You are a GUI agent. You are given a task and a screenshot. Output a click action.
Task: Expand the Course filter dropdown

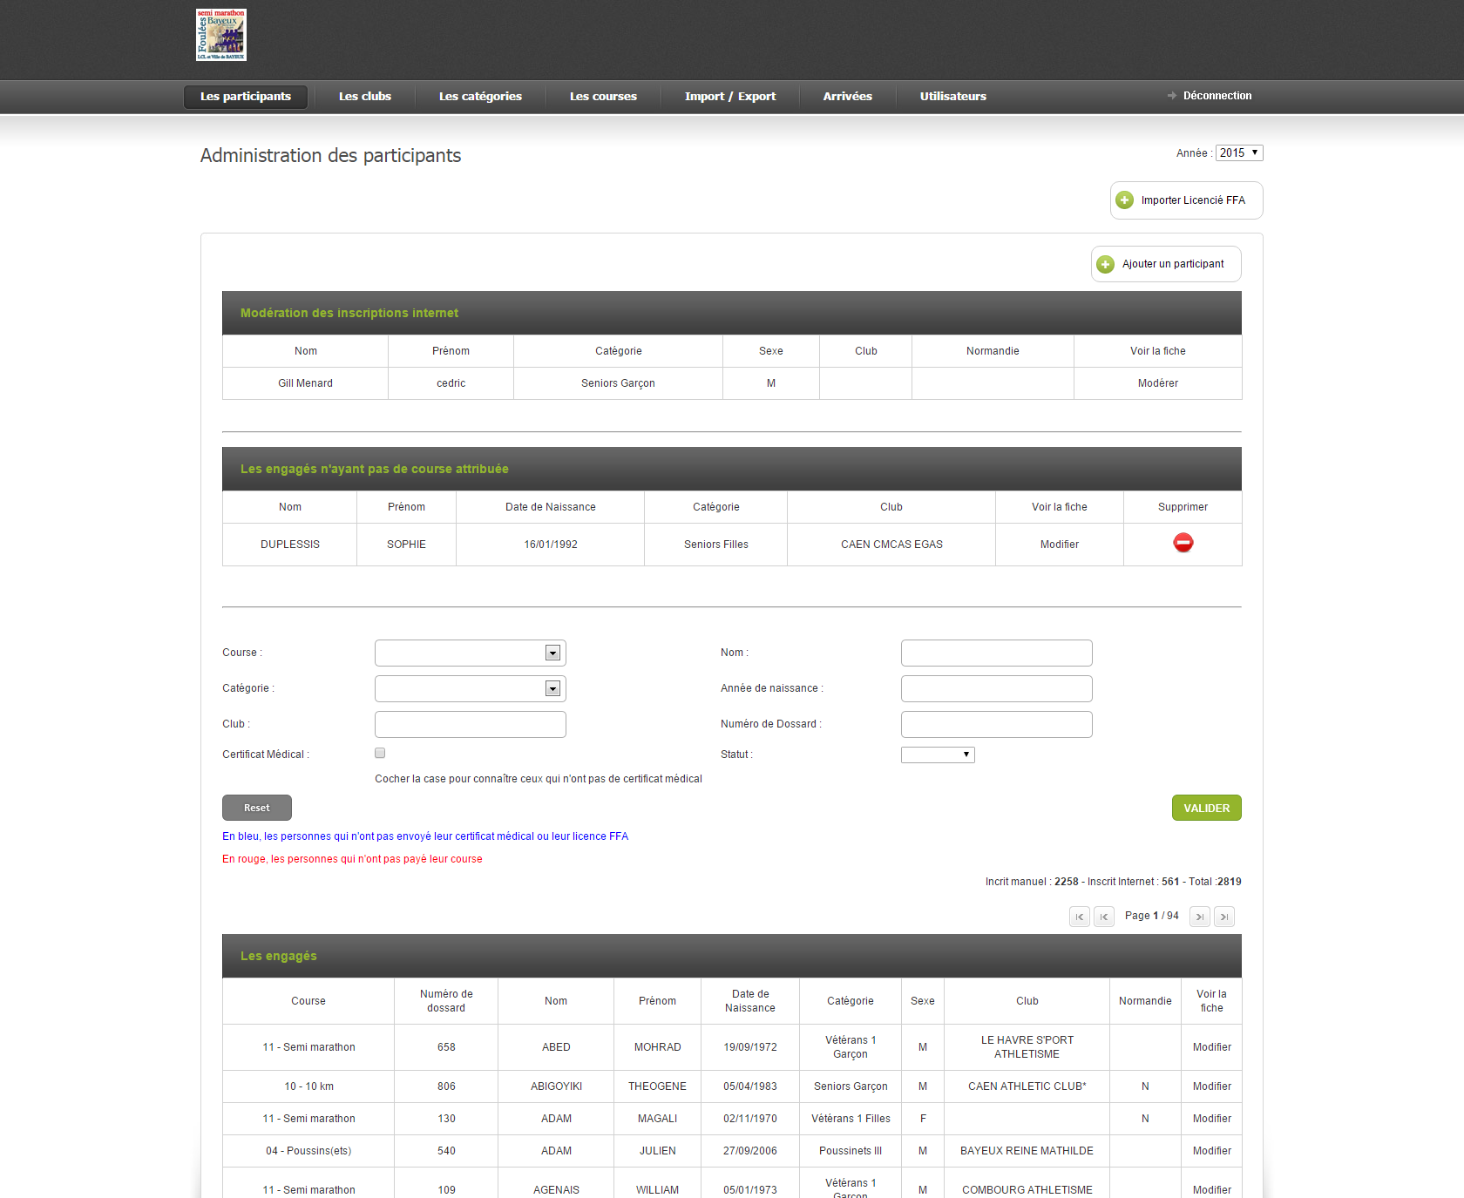471,653
